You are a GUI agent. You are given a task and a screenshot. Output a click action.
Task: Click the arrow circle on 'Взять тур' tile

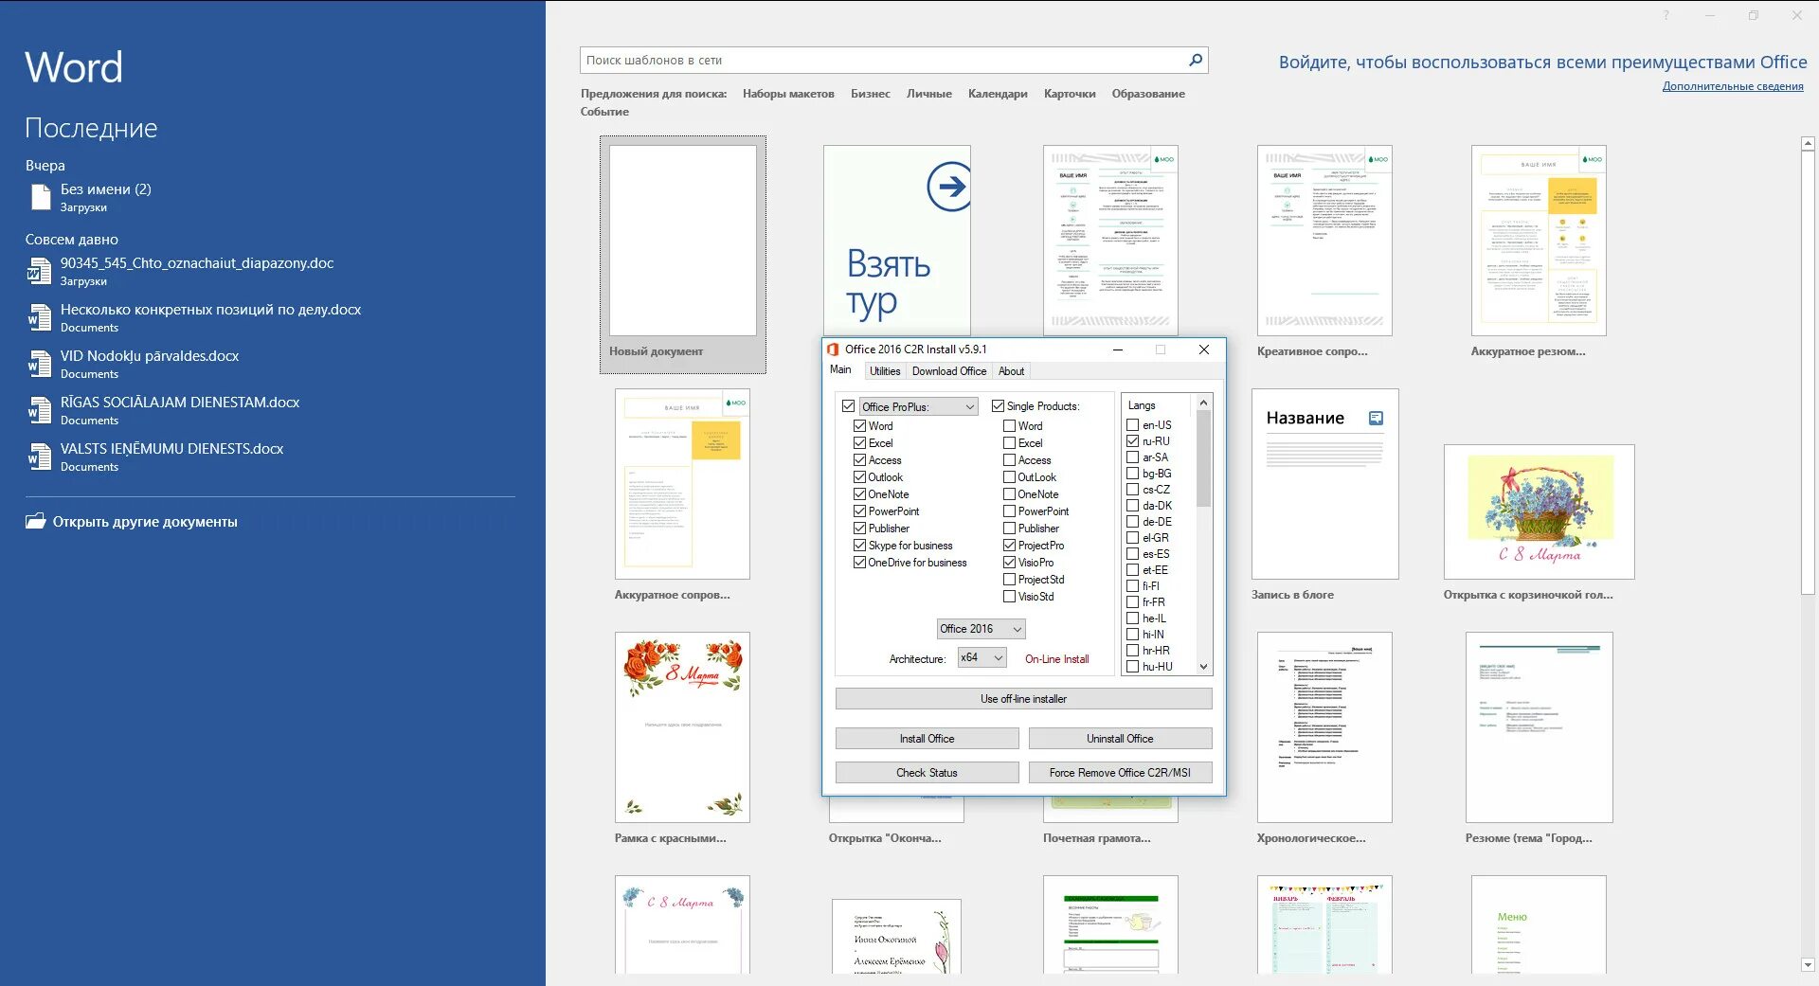(x=948, y=186)
